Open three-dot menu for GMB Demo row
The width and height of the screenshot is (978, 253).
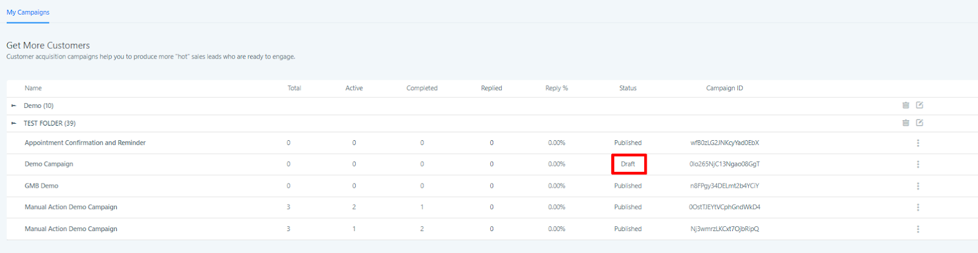tap(917, 186)
